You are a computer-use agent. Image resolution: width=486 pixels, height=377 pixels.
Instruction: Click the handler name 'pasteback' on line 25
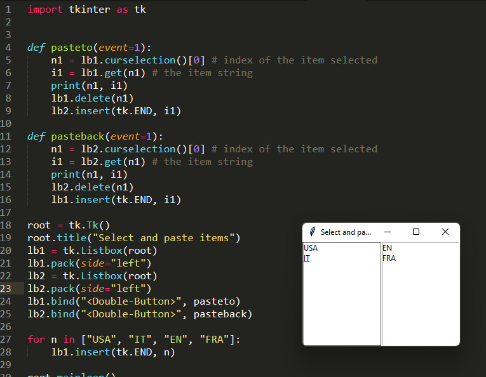coord(220,314)
